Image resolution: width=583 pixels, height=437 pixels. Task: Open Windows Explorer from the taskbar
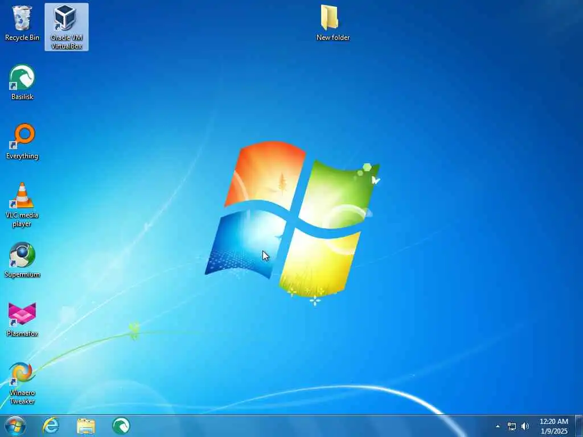86,426
